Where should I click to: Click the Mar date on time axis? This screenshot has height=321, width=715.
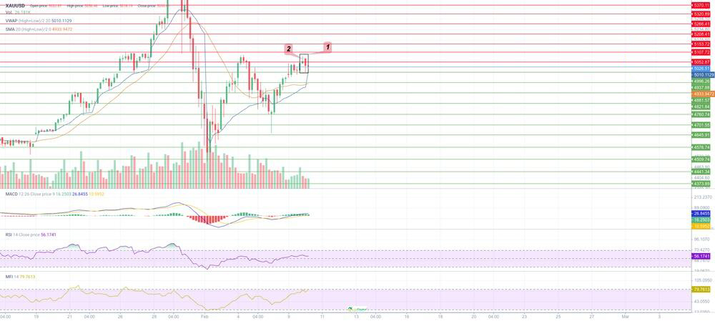[626, 315]
